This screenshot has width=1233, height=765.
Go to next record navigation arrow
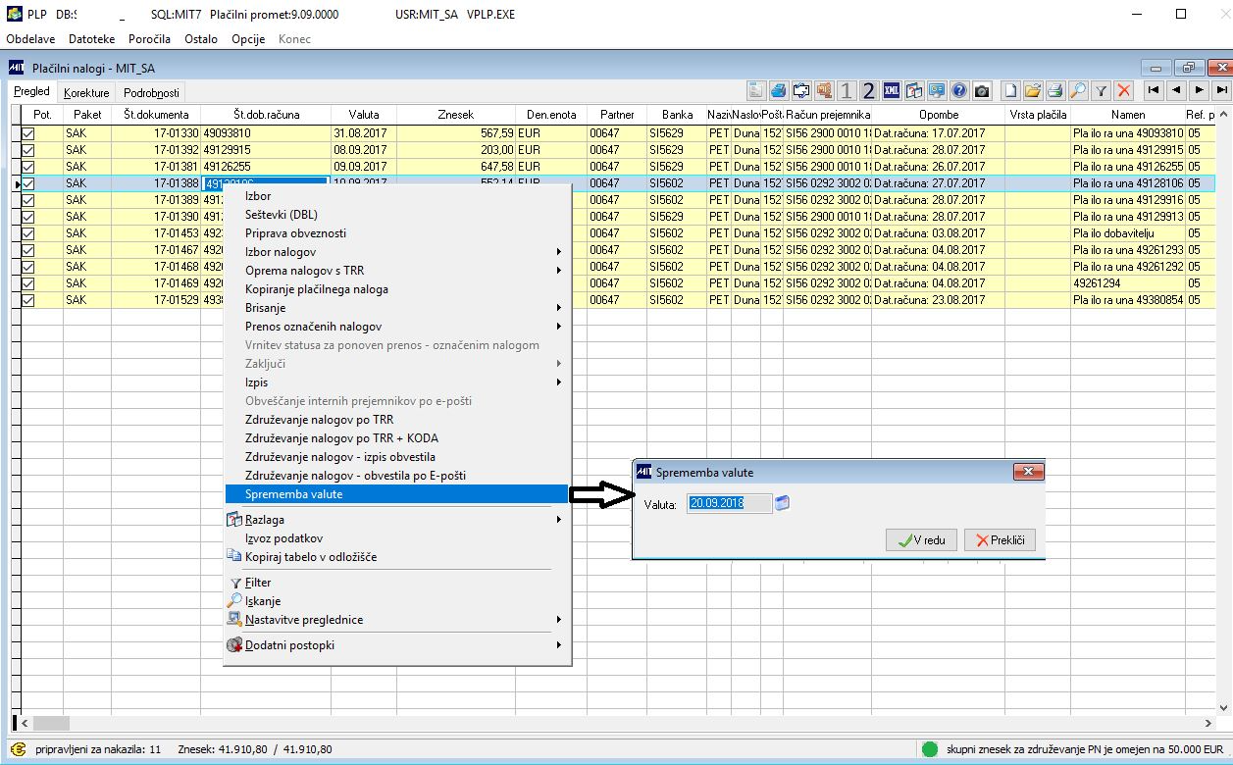point(1199,90)
